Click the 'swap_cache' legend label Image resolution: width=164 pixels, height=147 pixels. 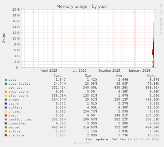[x=18, y=92]
